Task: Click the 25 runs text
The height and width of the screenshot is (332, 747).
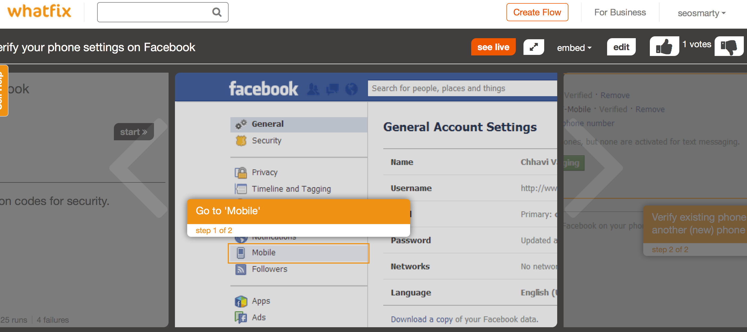Action: pos(14,320)
